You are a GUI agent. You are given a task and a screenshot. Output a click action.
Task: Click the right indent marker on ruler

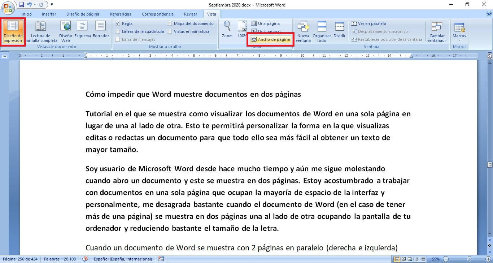coord(411,57)
